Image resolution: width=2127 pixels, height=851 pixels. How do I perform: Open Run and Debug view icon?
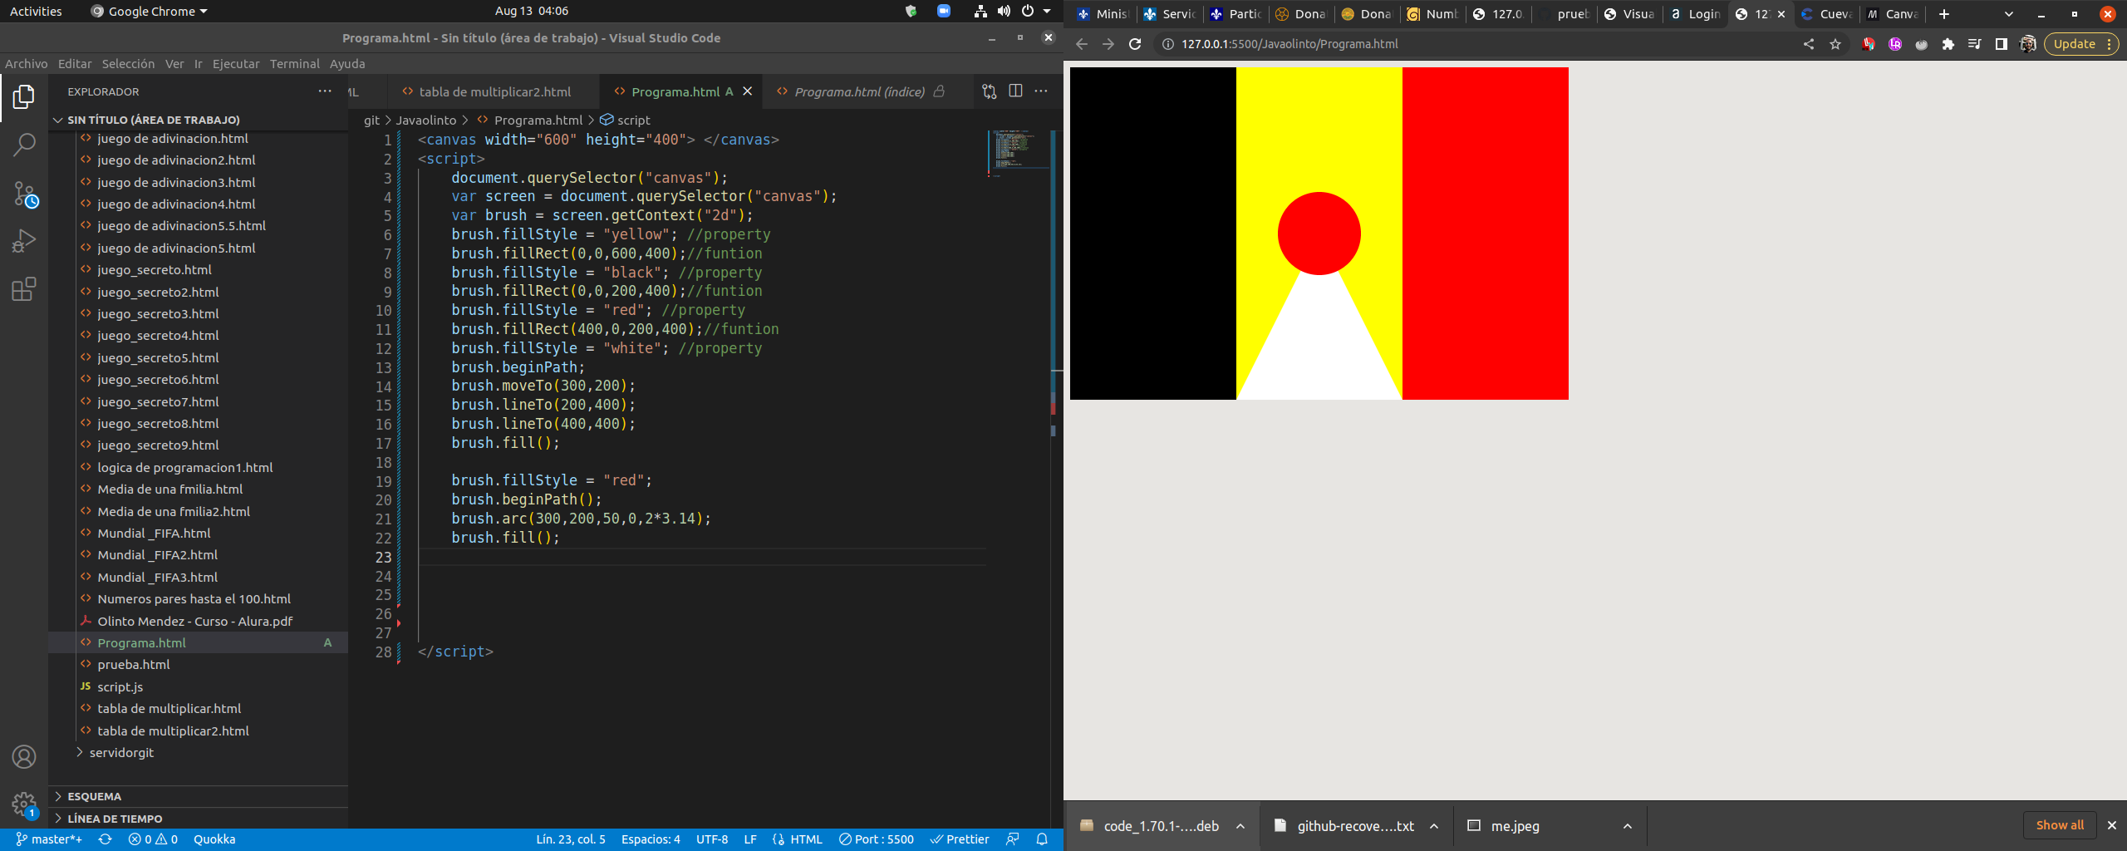pyautogui.click(x=24, y=241)
